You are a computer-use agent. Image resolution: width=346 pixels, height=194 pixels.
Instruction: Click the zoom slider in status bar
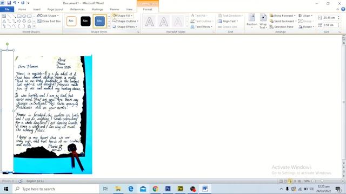[322, 181]
